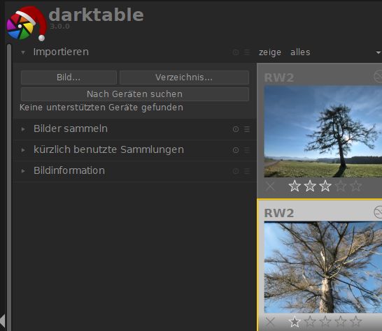Viewport: 382px width, 331px height.
Task: Open presets menu of Bilder sammeln
Action: pyautogui.click(x=247, y=129)
